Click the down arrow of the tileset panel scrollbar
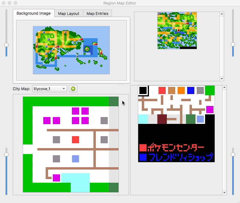The width and height of the screenshot is (240, 203). (222, 79)
